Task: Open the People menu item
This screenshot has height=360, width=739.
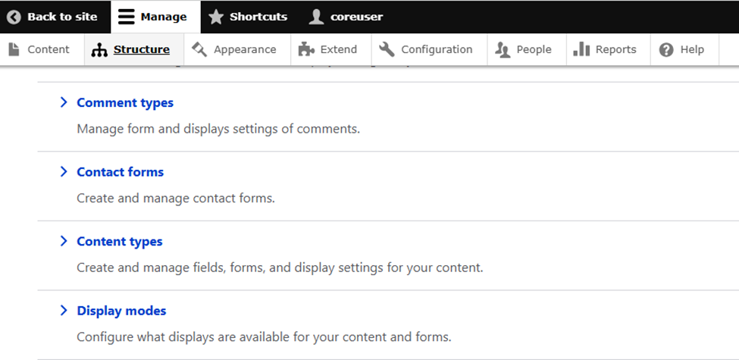Action: coord(534,49)
